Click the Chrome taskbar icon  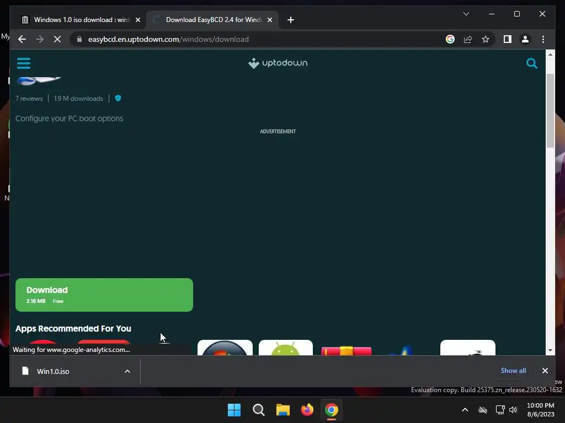coord(332,410)
